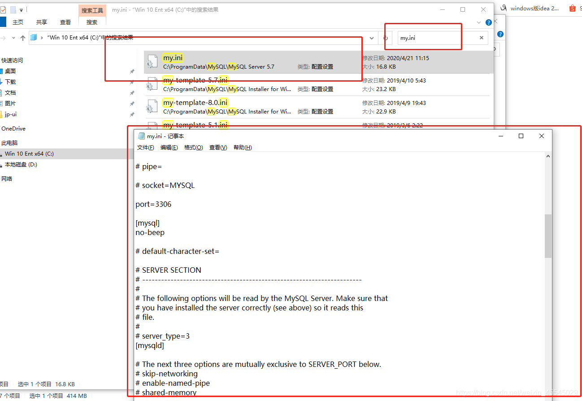
Task: Click the path C:\ProgramData\MySQL\MySQL Server 5.7
Action: 218,66
